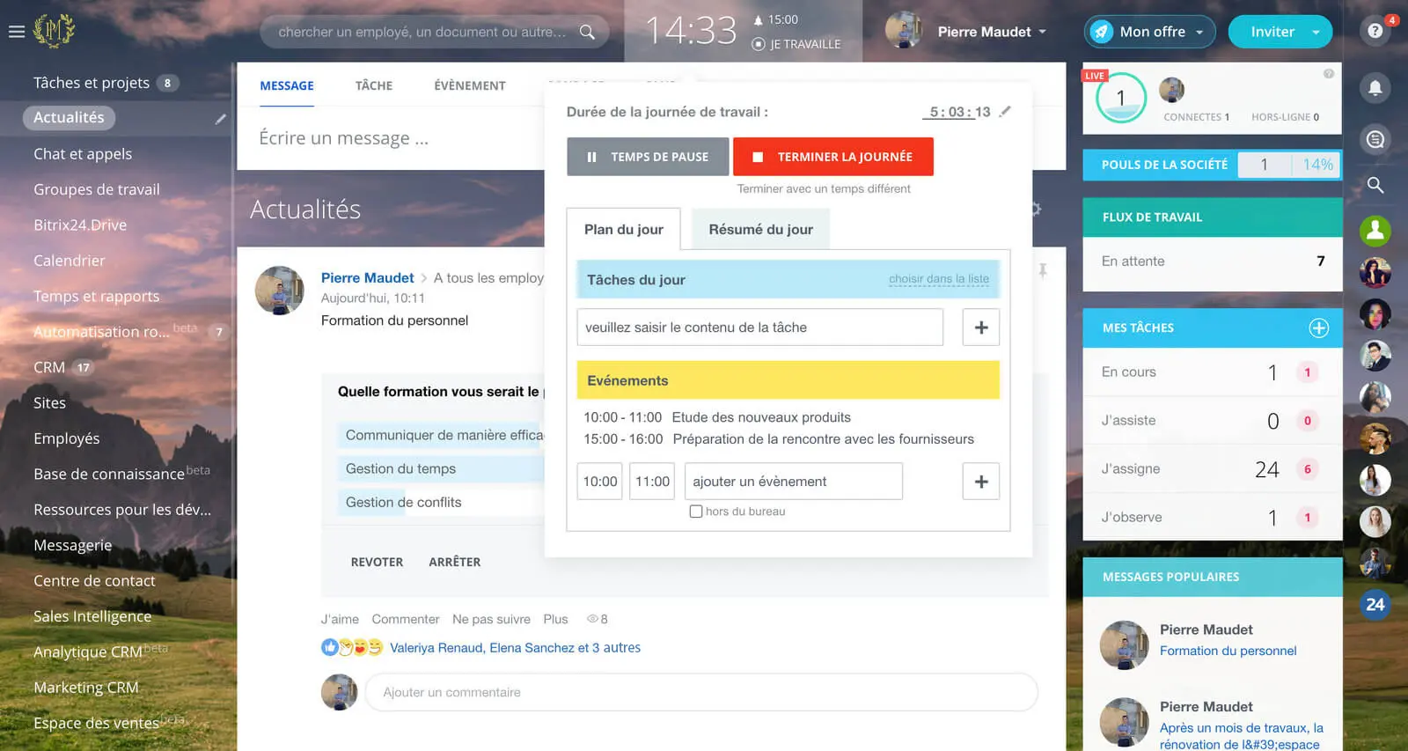Click the plus button to add event

tap(980, 482)
